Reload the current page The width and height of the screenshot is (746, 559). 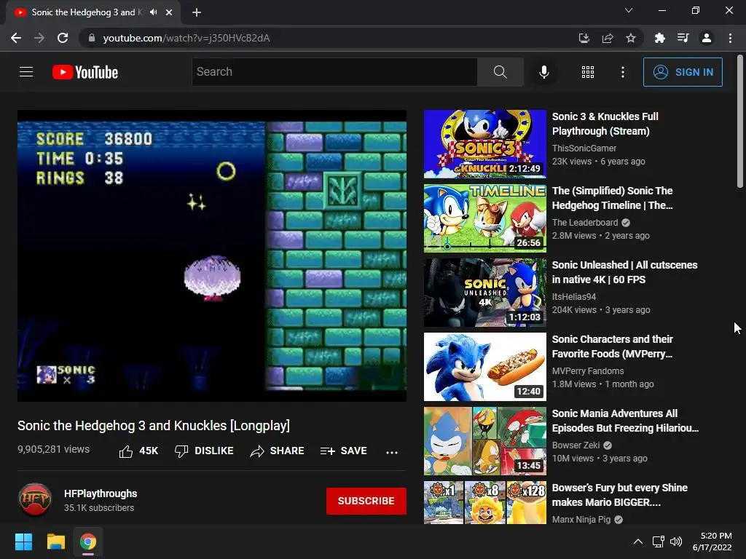[63, 38]
